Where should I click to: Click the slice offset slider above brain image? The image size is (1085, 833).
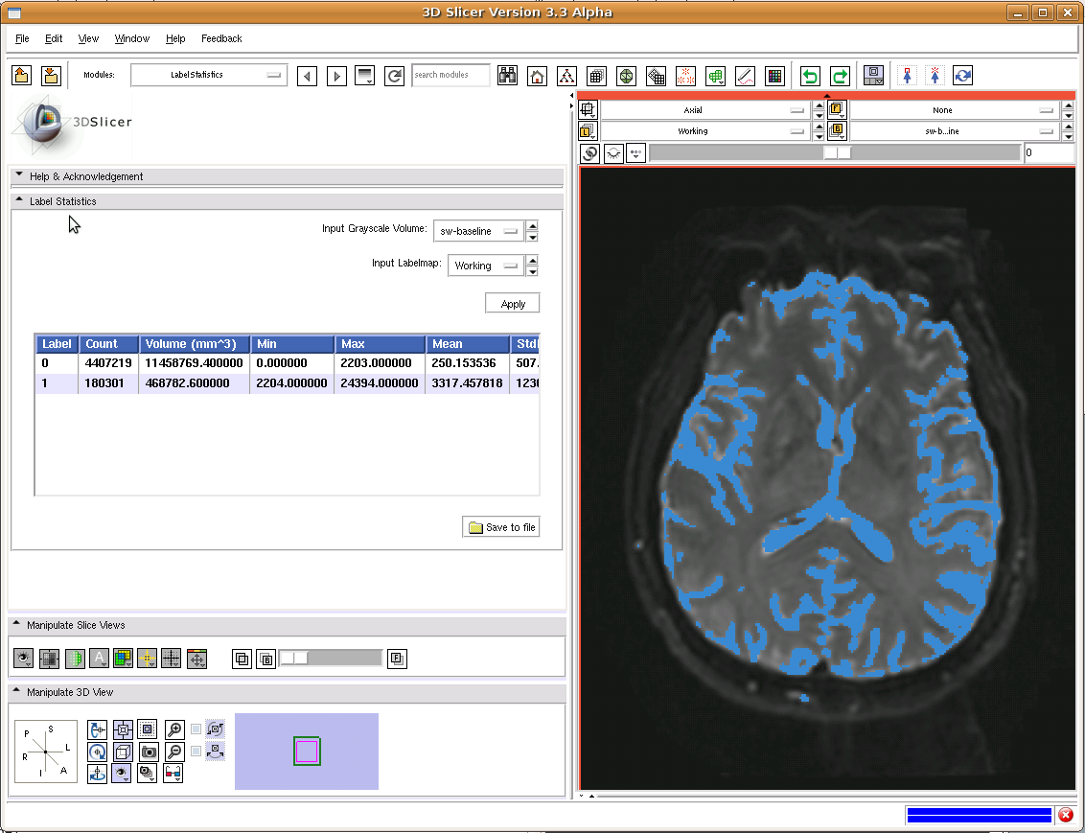click(x=836, y=153)
